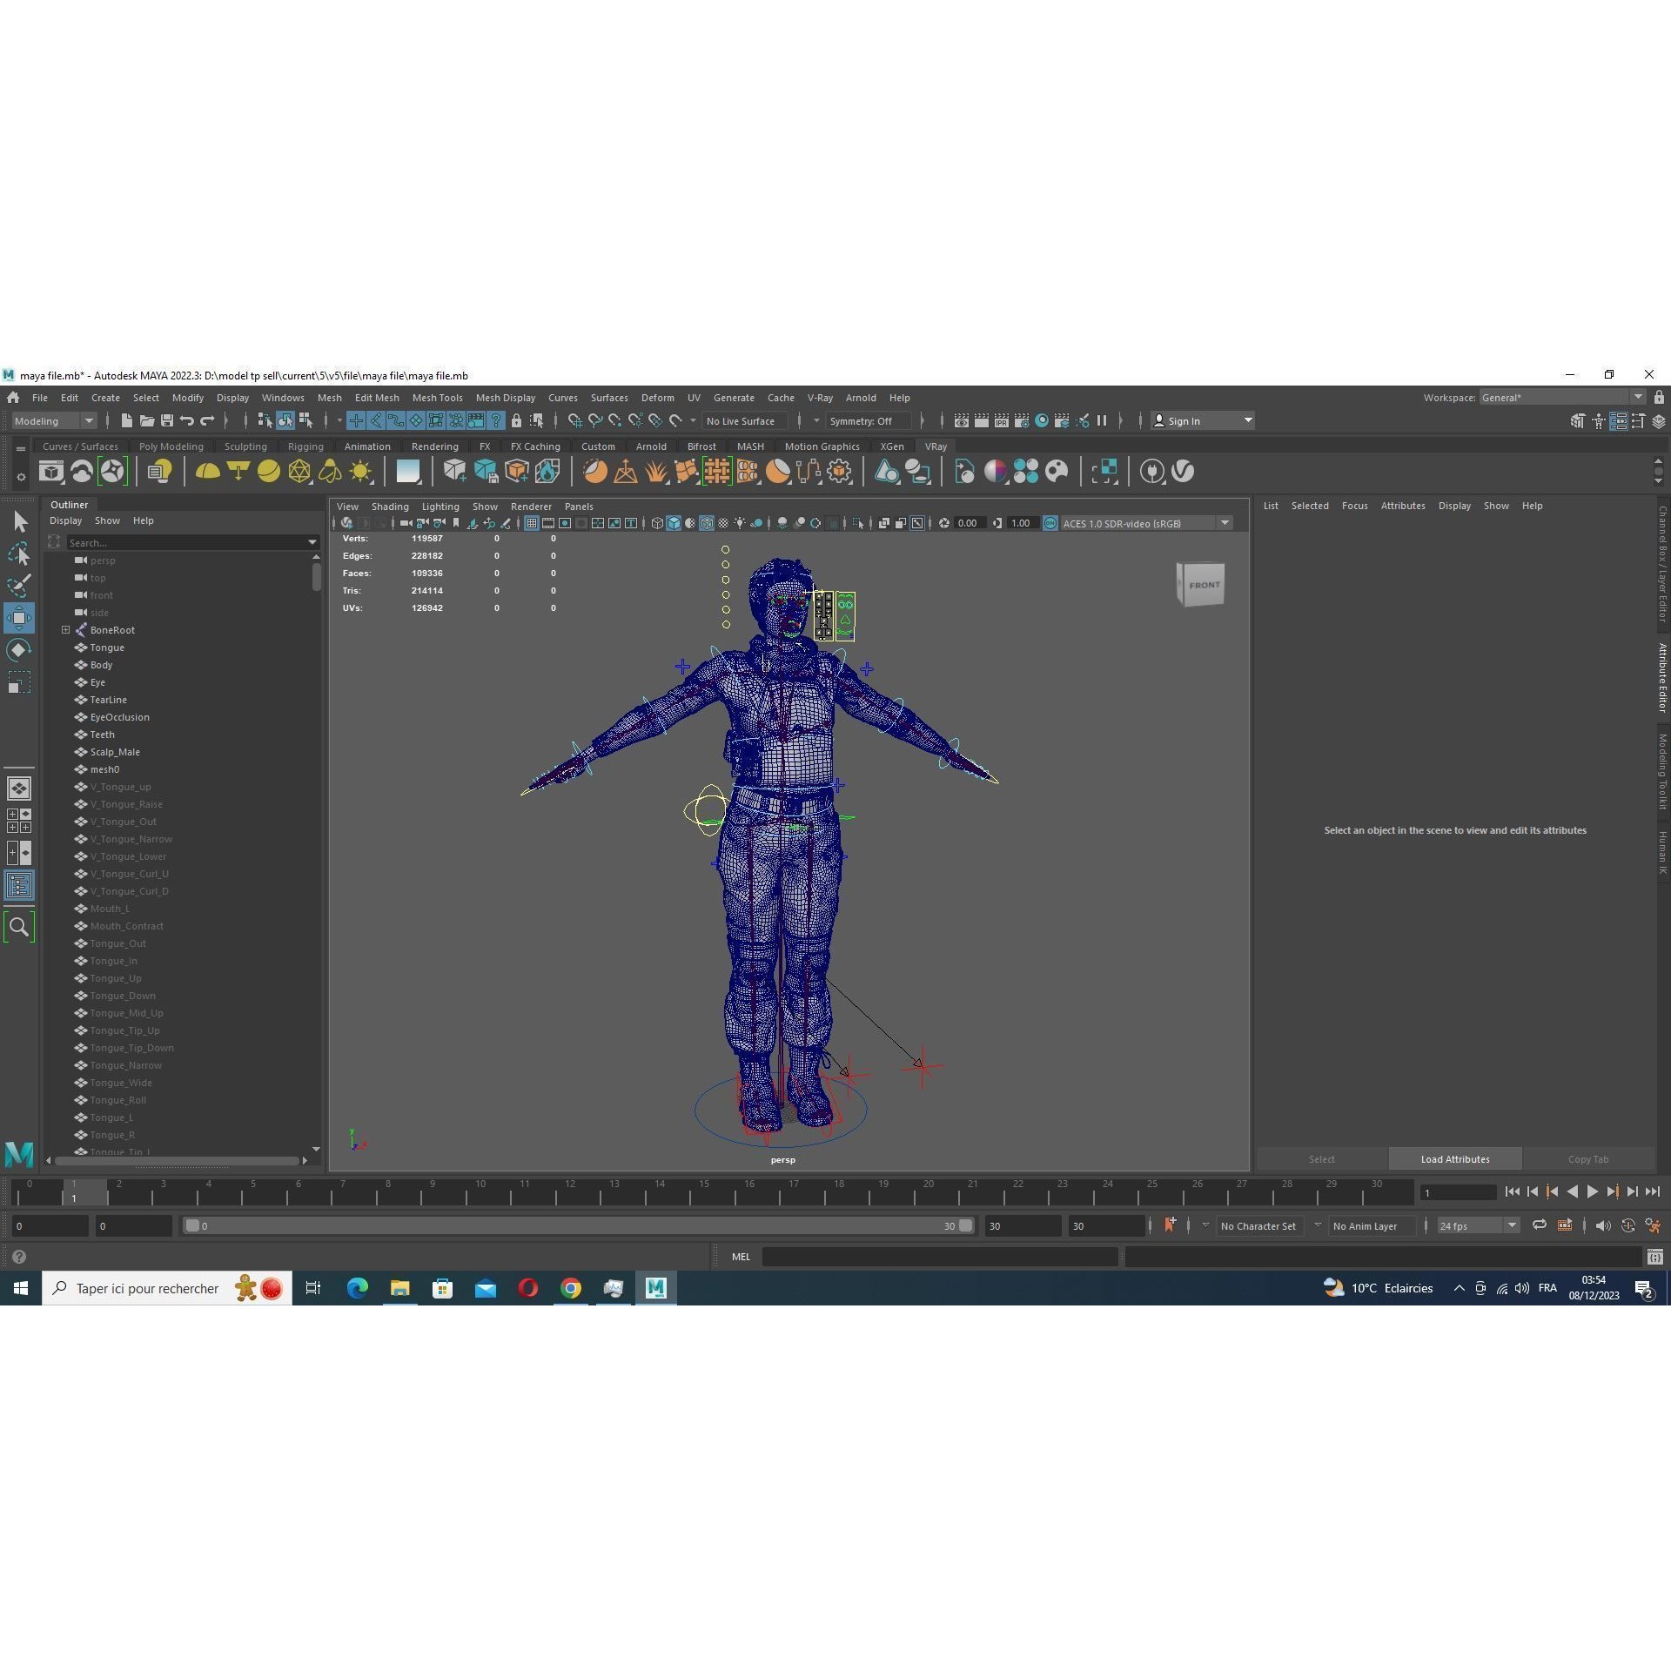Toggle the sound mute speaker icon
This screenshot has width=1671, height=1671.
[x=1602, y=1225]
